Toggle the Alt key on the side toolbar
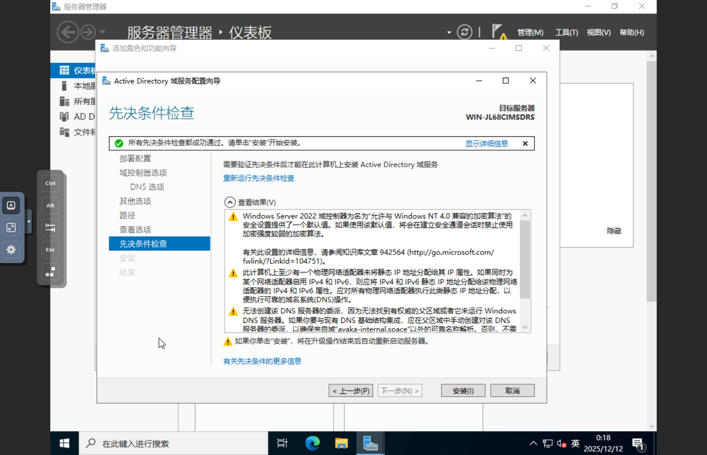 pos(50,205)
